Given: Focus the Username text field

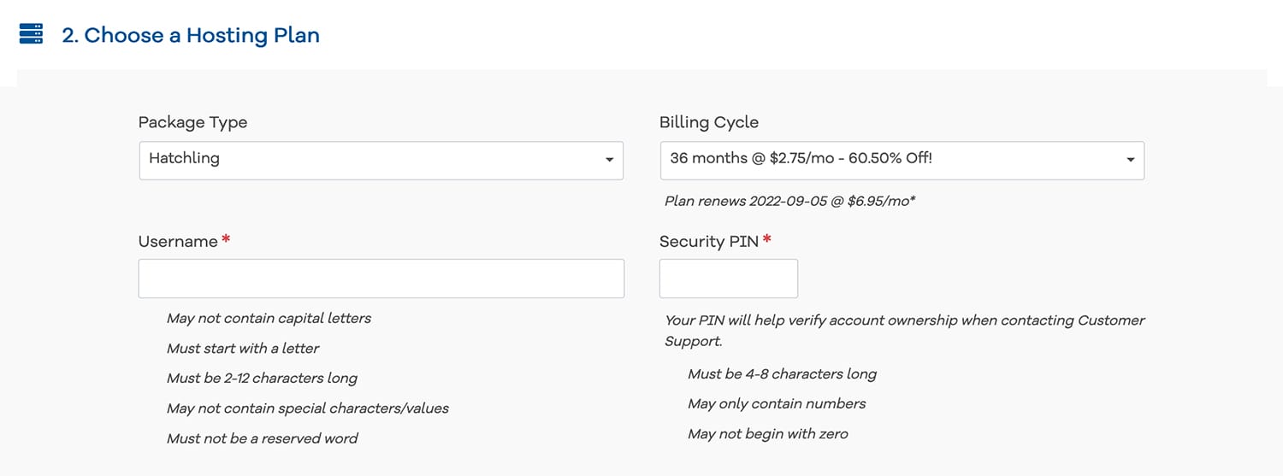Looking at the screenshot, I should (x=381, y=279).
